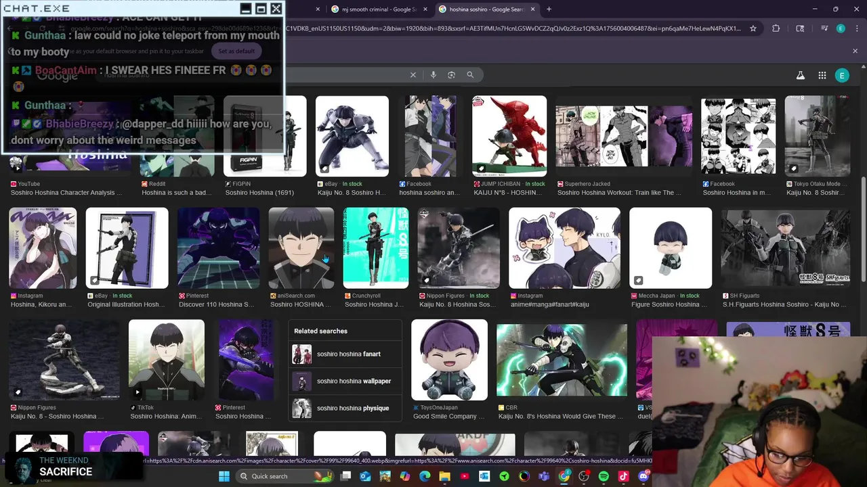Click BhabieBreezy's chat message in CHAT.EXE
The height and width of the screenshot is (487, 867).
142,132
